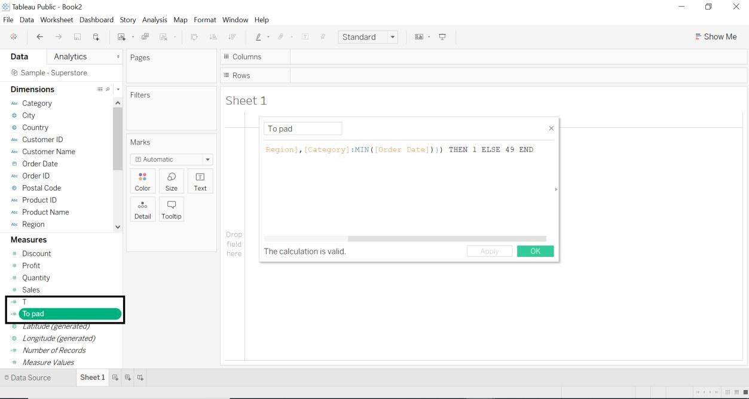Viewport: 749px width, 399px height.
Task: Click the Add new data source icon
Action: coord(96,37)
